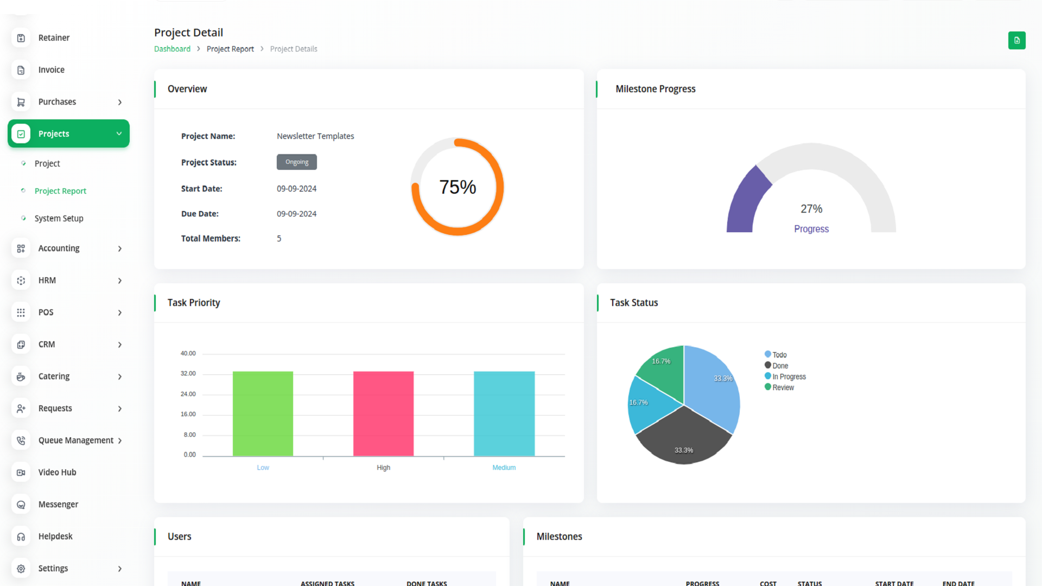Click the Video Hub camera icon
1042x586 pixels.
tap(21, 473)
